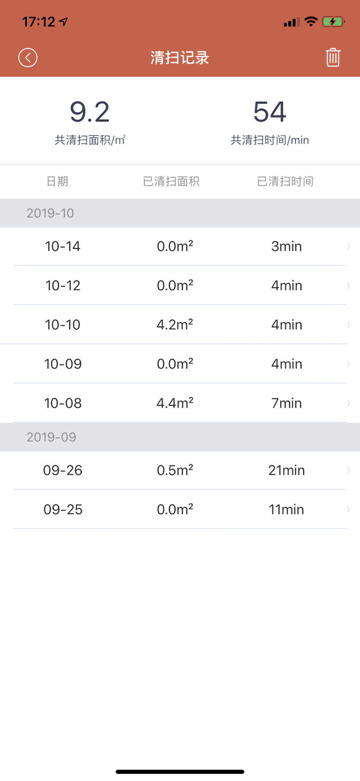Tap the trash can delete icon
This screenshot has height=781, width=360.
[333, 57]
